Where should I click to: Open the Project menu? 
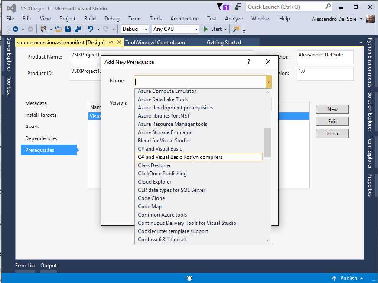tap(67, 19)
